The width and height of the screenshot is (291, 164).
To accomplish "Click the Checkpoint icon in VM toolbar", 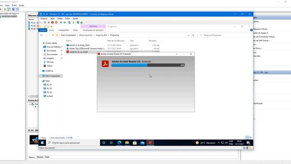I will pyautogui.click(x=70, y=22).
